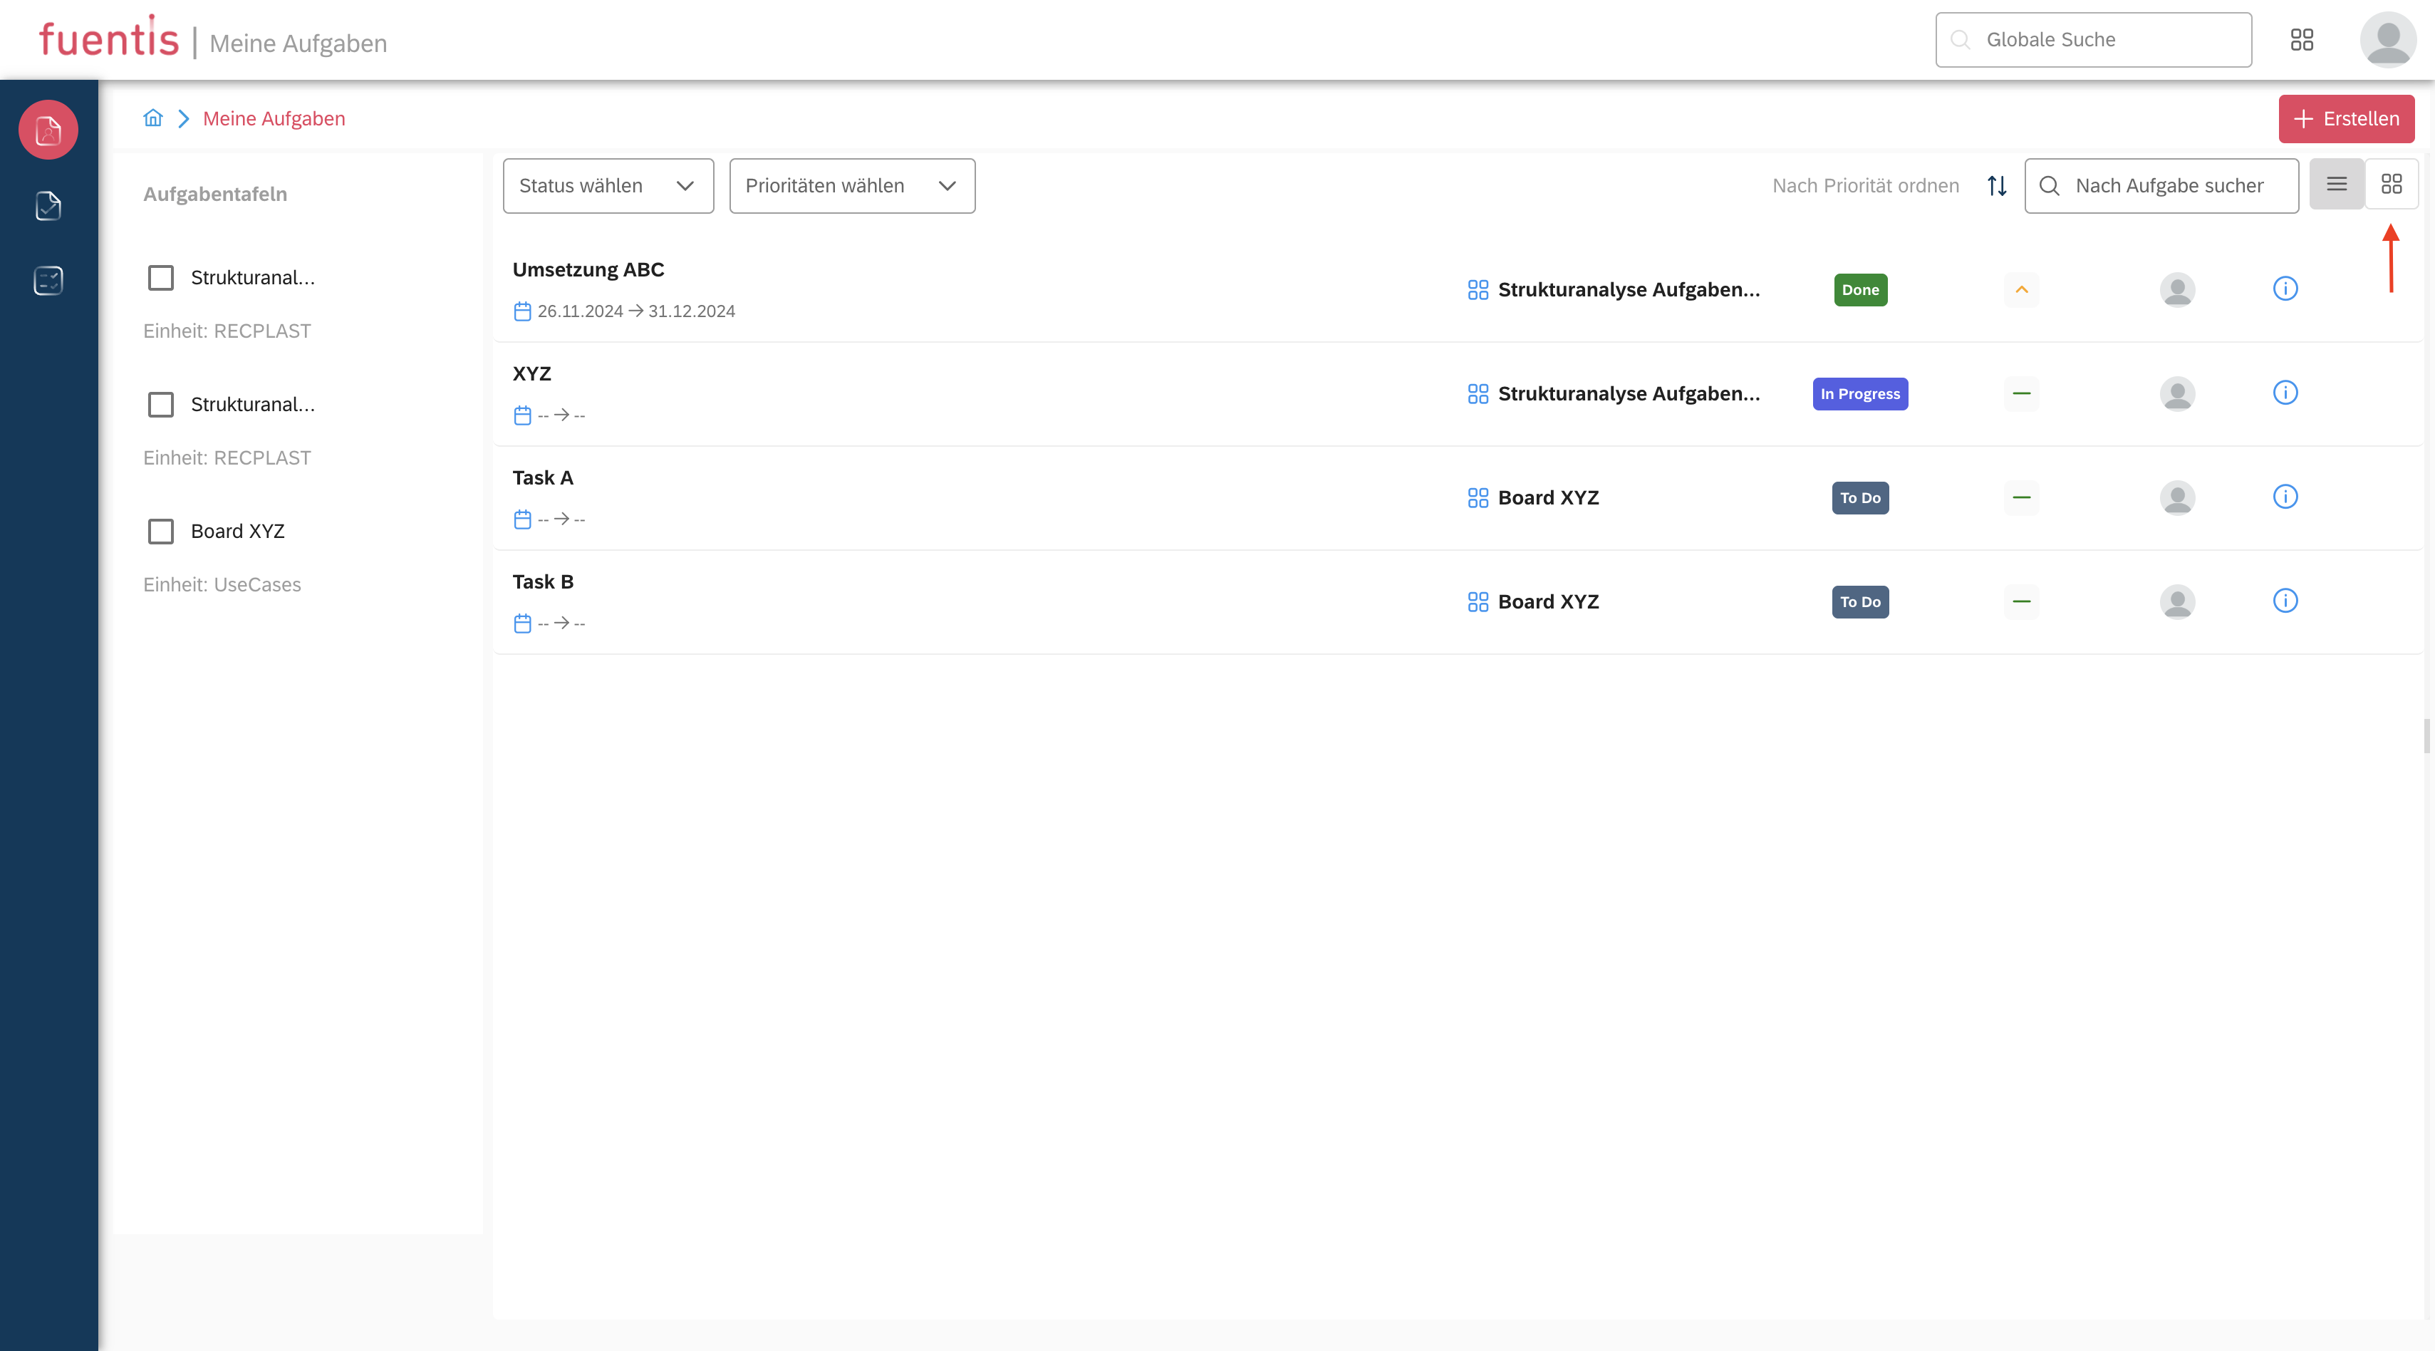This screenshot has height=1351, width=2435.
Task: Open info for Umsetzung ABC task
Action: pyautogui.click(x=2285, y=289)
